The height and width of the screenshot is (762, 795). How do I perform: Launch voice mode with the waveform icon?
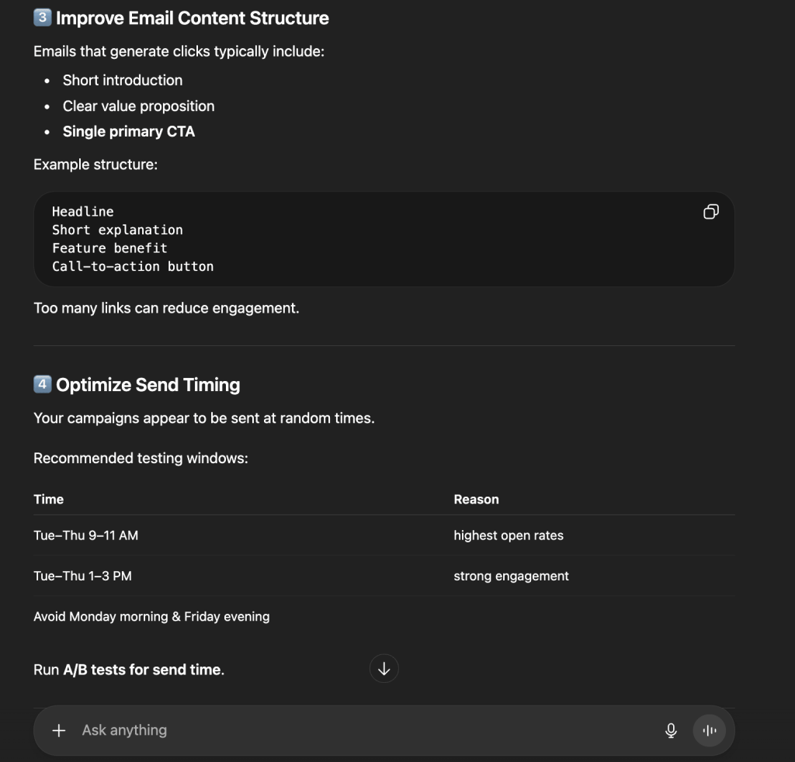coord(708,730)
